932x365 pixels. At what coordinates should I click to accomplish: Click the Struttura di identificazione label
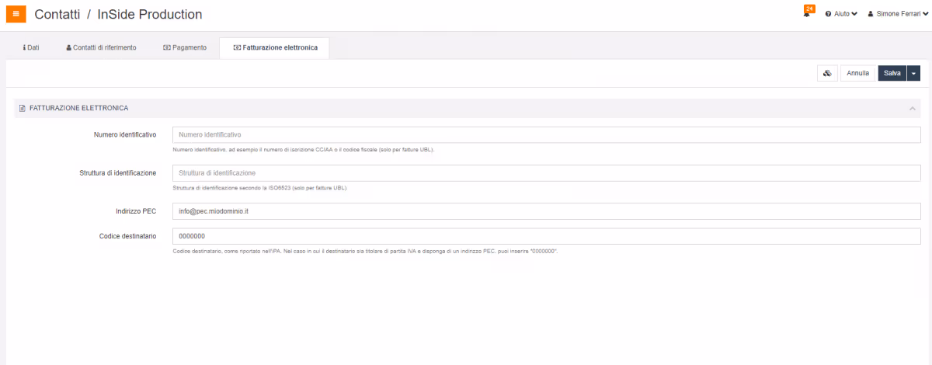pos(118,173)
